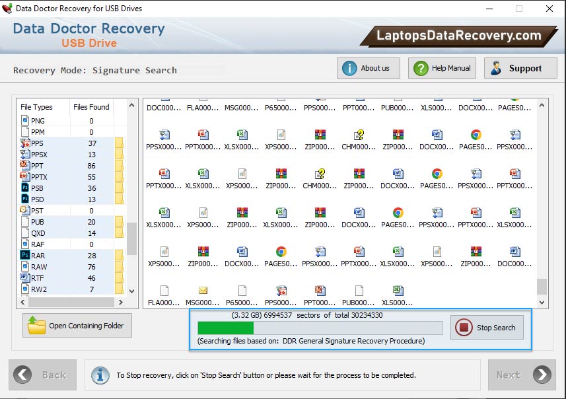Select the PNG file type icon
Screen dimensions: 566x399
tap(25, 120)
